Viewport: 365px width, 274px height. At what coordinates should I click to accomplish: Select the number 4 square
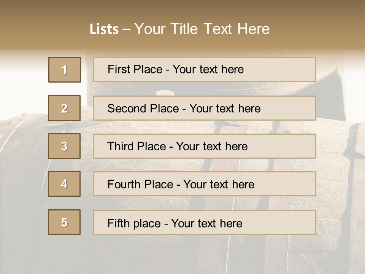click(64, 184)
